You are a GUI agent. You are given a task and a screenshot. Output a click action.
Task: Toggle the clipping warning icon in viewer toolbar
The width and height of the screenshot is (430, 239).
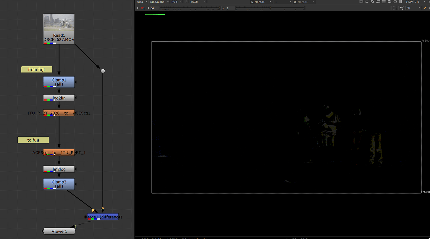coord(361,2)
